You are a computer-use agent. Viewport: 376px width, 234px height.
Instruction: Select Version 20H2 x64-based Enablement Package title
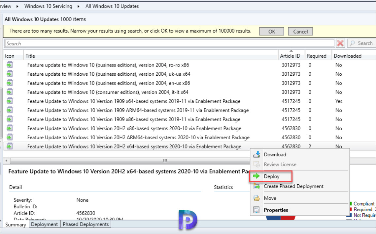[134, 146]
